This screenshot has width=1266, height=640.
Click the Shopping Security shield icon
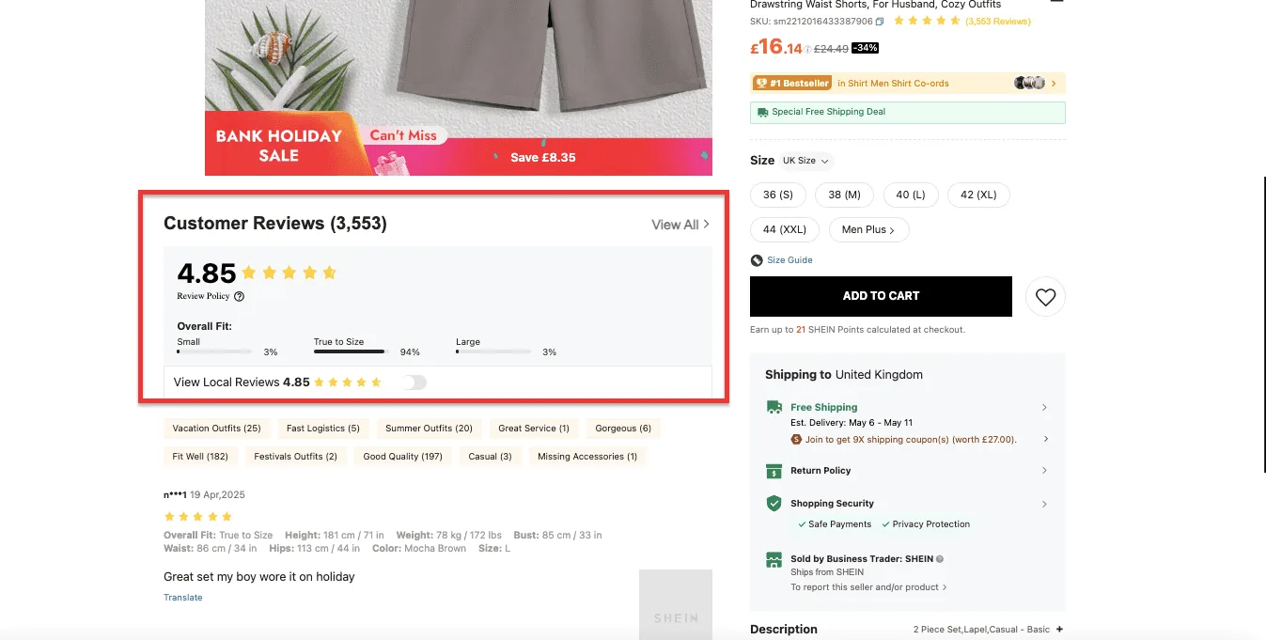(774, 504)
